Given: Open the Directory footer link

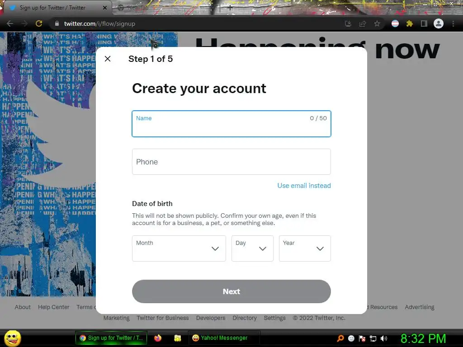Looking at the screenshot, I should [x=245, y=318].
